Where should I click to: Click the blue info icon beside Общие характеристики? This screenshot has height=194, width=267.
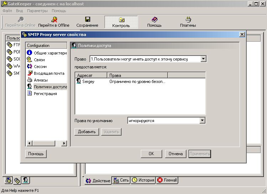click(x=30, y=53)
